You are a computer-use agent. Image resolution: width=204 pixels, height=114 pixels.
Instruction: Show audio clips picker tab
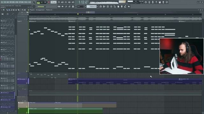[8, 14]
